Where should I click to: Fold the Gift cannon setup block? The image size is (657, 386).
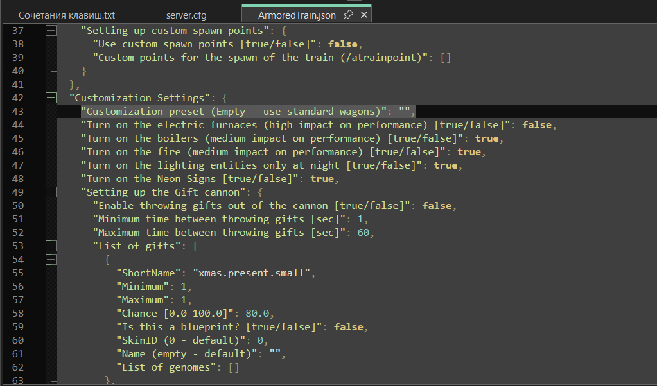point(51,192)
